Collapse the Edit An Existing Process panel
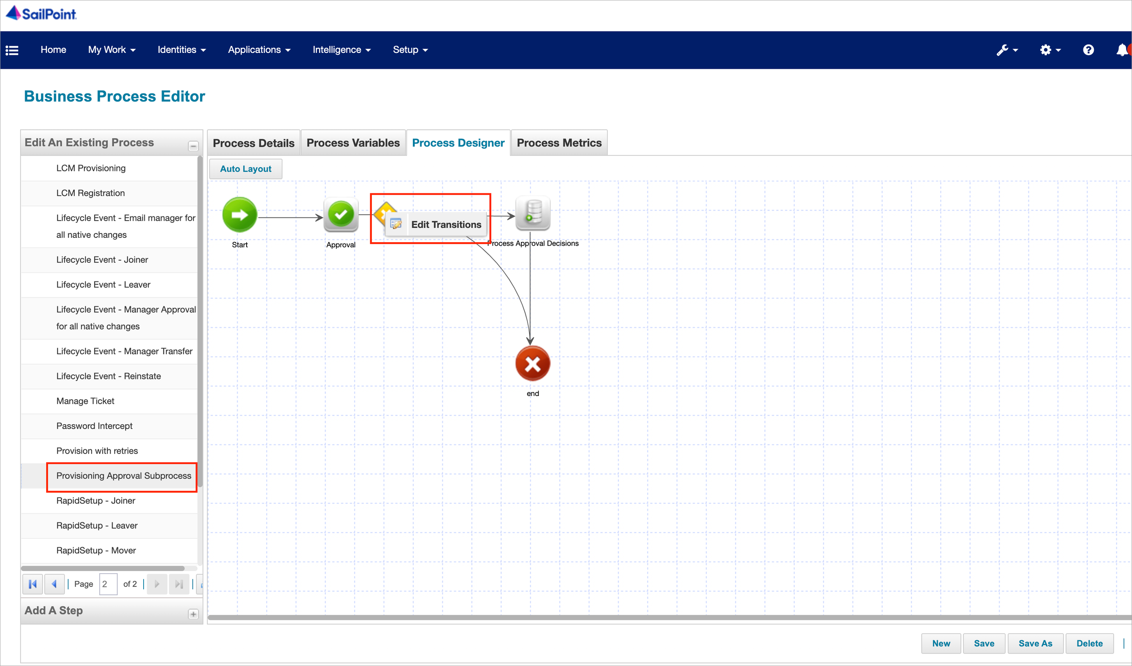Image resolution: width=1132 pixels, height=666 pixels. pyautogui.click(x=193, y=146)
